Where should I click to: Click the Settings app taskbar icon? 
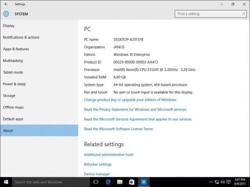point(144,182)
